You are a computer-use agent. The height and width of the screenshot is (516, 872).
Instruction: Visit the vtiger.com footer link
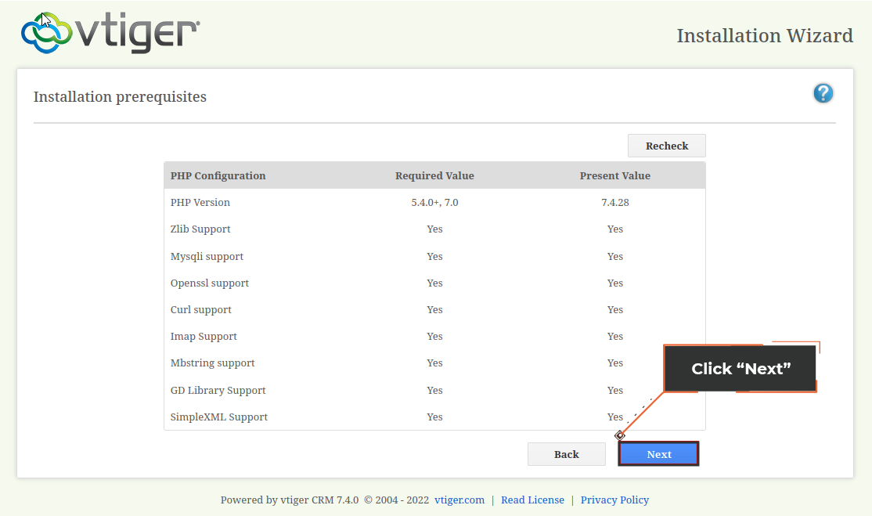tap(459, 500)
